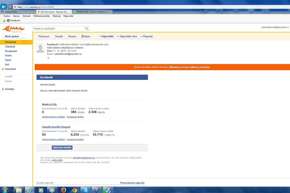Click the facebook header banner
290x193 pixels.
[92, 77]
